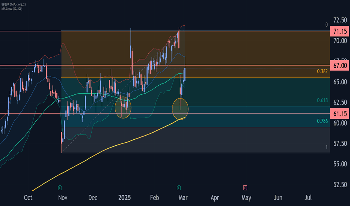350x206 pixels.
Task: Click the Jul label on time axis
Action: tap(308, 197)
